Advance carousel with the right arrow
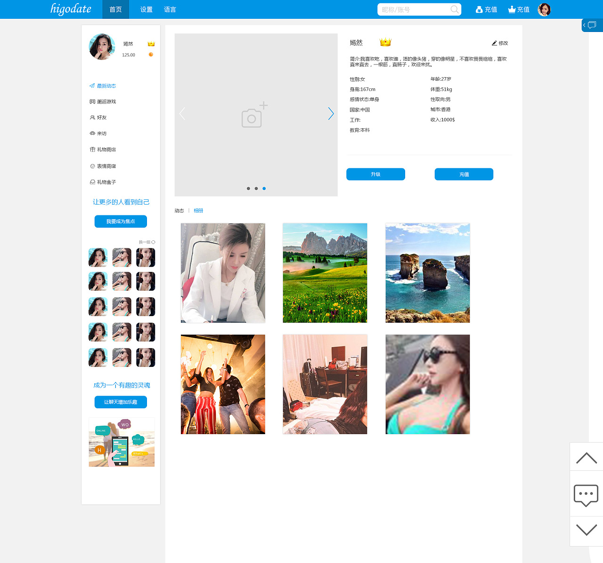603x563 pixels. click(331, 113)
